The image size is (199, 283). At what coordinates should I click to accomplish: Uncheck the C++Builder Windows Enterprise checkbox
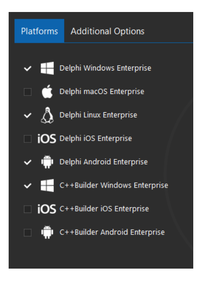tap(28, 186)
